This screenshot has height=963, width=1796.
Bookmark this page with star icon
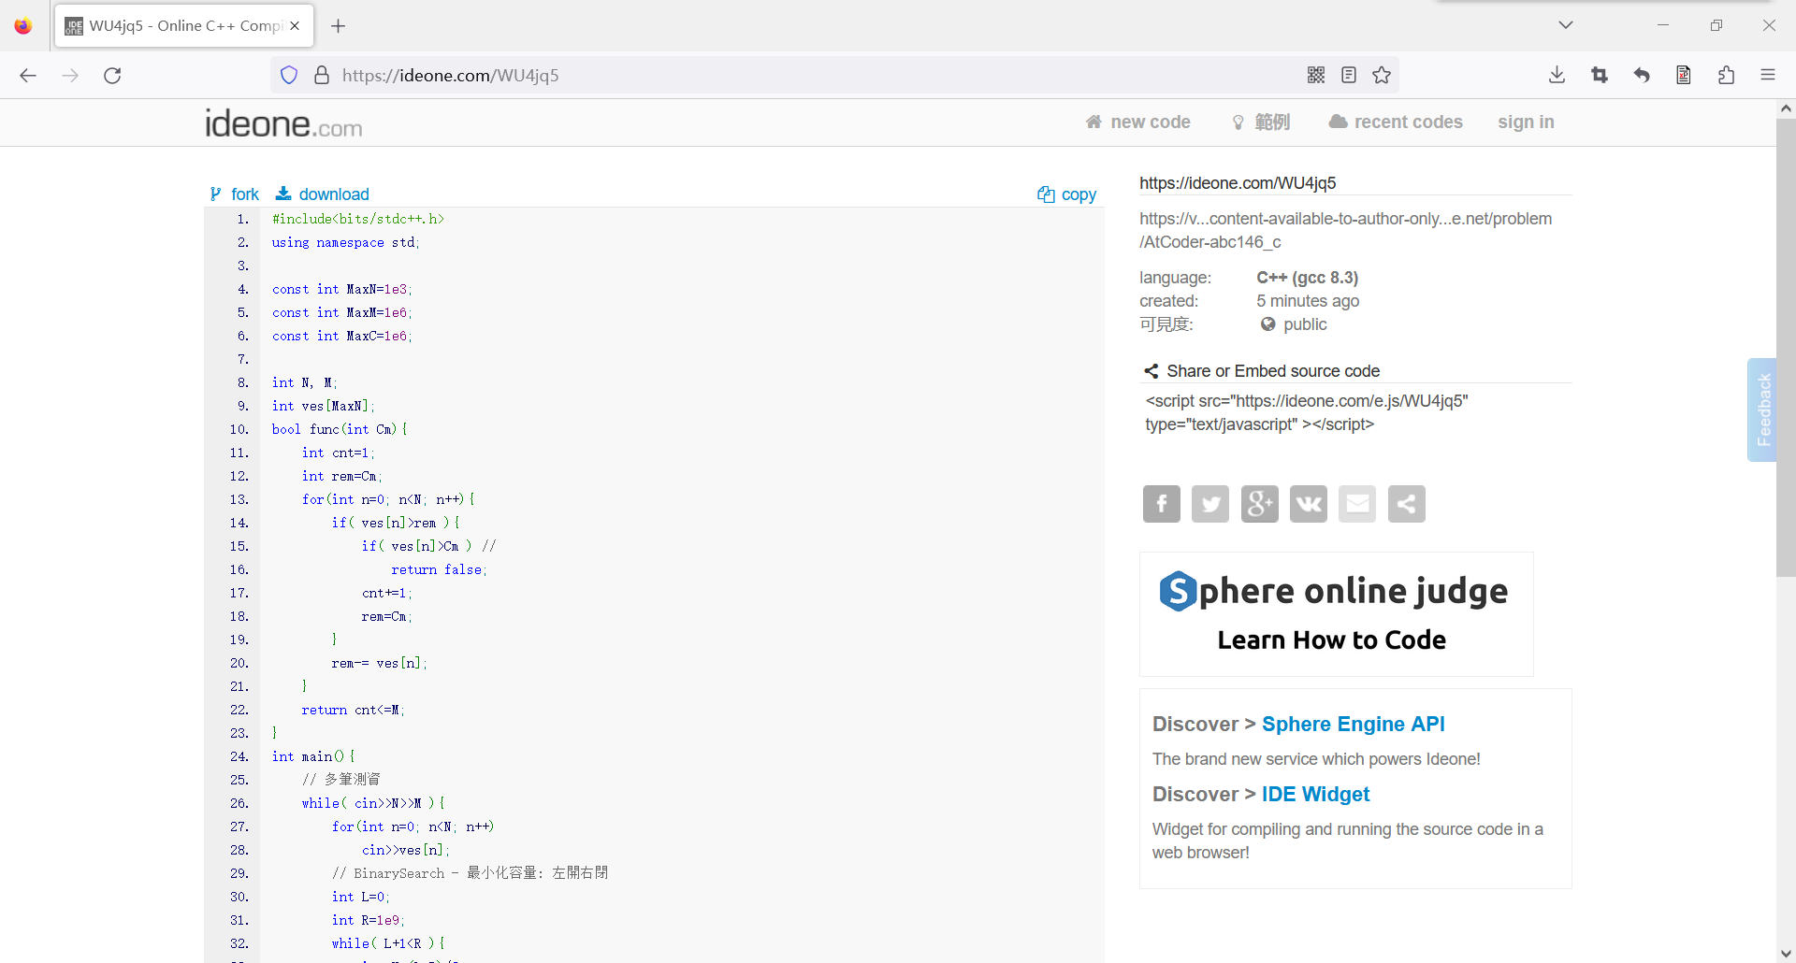pos(1382,76)
